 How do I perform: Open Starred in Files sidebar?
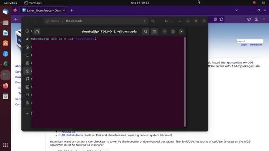pos(27,39)
